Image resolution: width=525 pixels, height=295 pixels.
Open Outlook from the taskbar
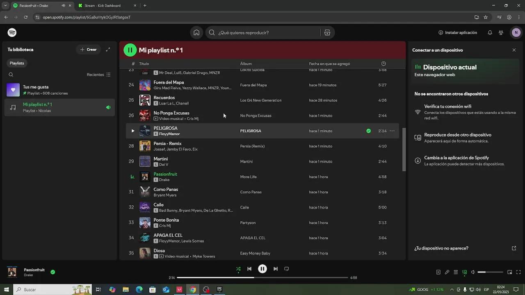(x=166, y=290)
